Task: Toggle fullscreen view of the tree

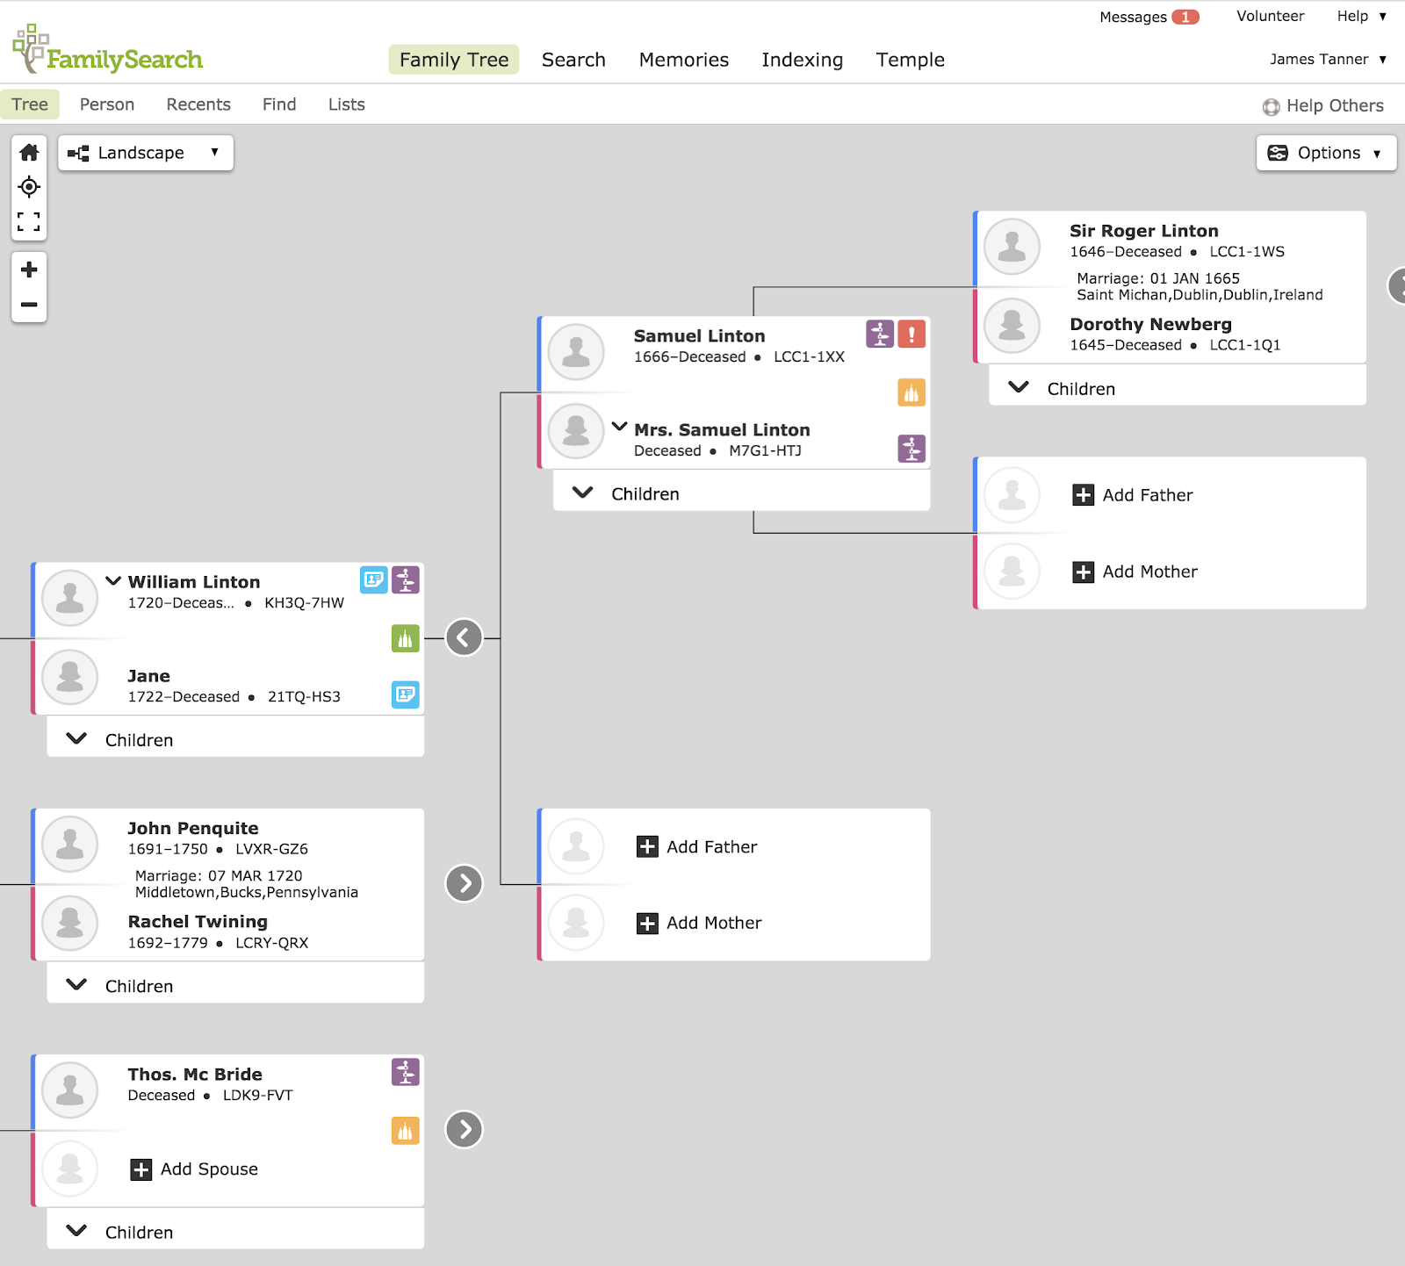Action: 29,221
